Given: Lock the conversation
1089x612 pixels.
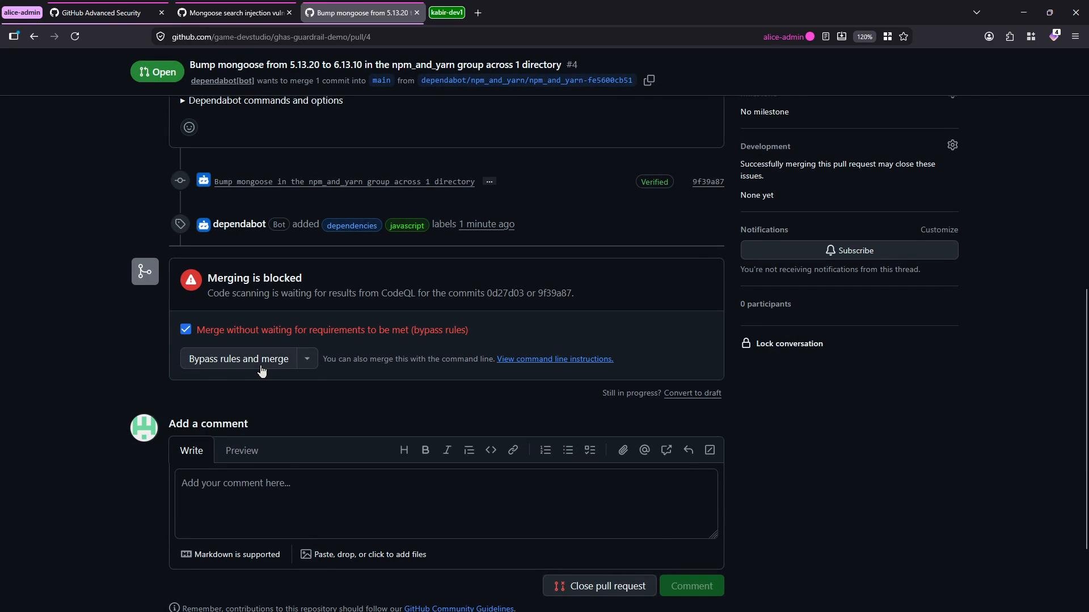Looking at the screenshot, I should point(782,343).
